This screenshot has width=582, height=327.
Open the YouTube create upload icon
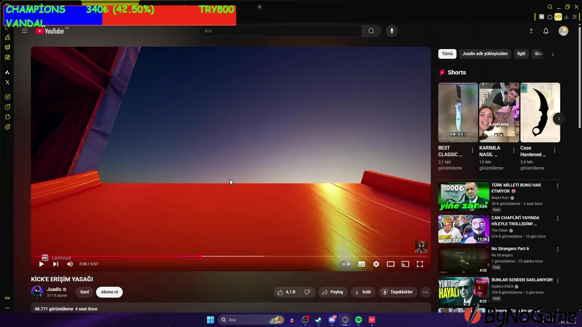click(x=531, y=31)
